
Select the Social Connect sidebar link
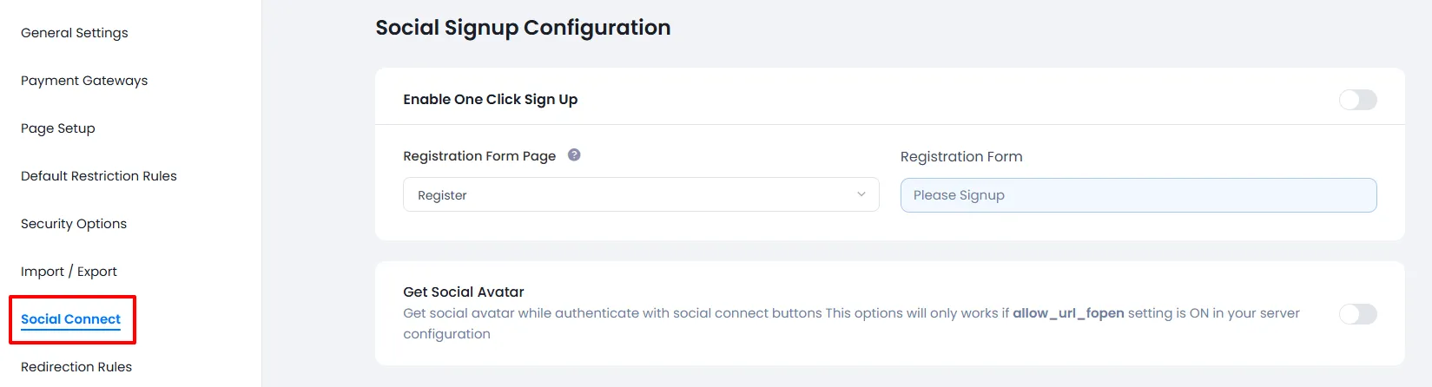pyautogui.click(x=70, y=319)
